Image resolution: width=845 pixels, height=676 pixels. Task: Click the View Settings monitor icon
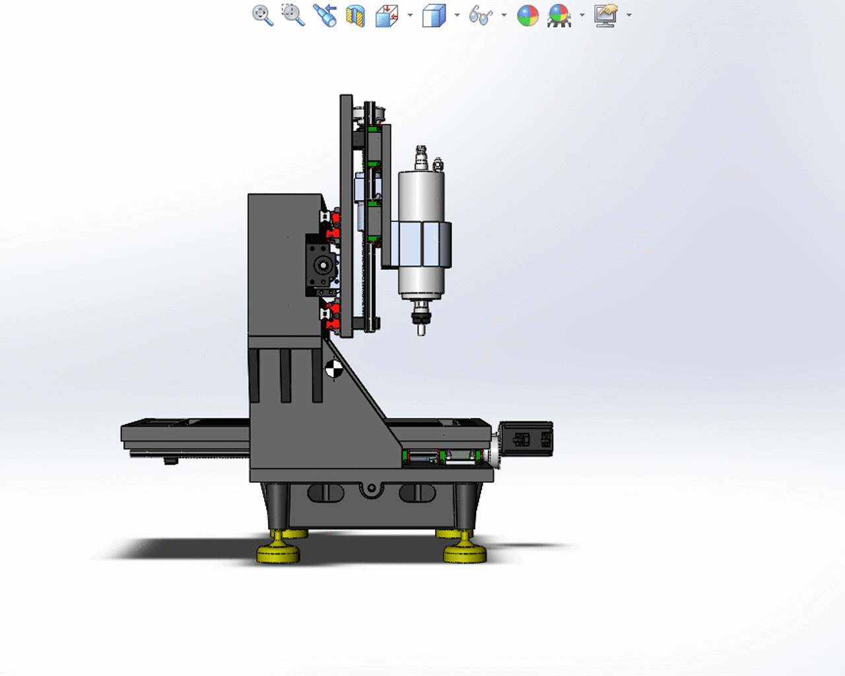(606, 15)
